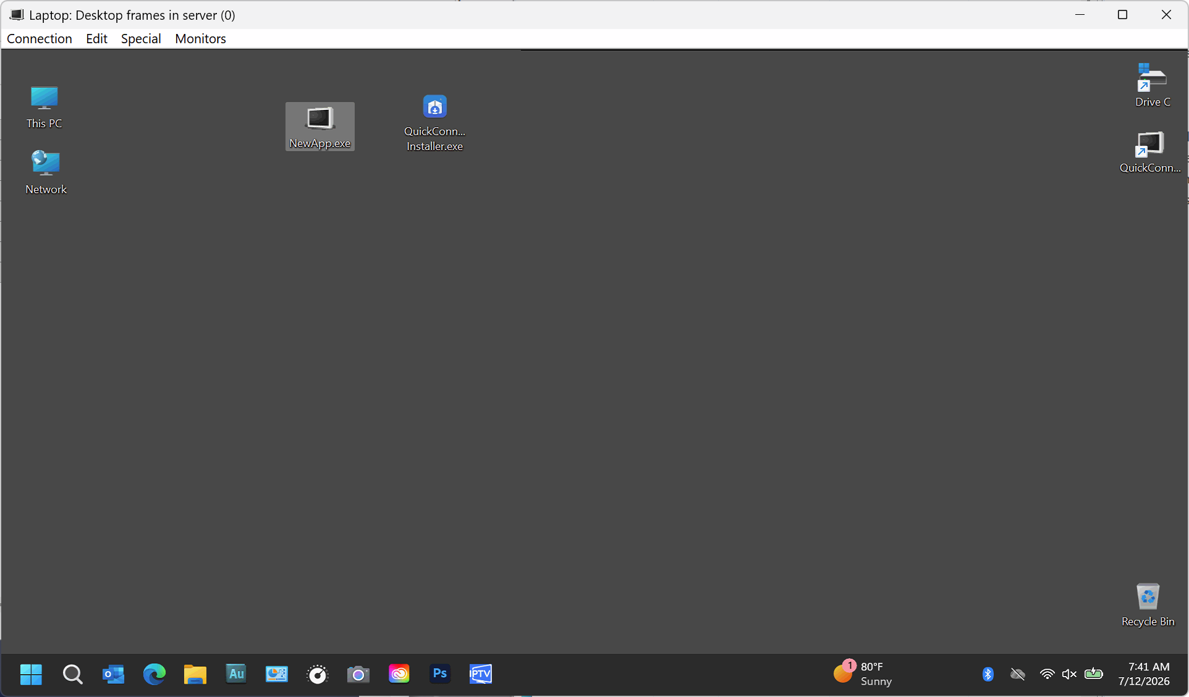The height and width of the screenshot is (697, 1189).
Task: Open the clock showing 7:41 AM
Action: click(x=1144, y=674)
